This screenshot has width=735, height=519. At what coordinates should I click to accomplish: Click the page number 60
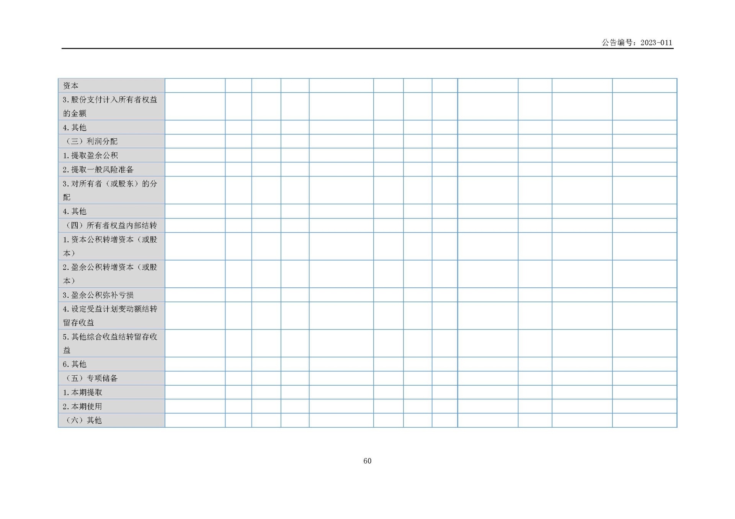(367, 461)
